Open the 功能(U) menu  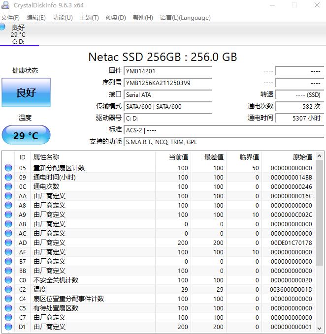(63, 18)
